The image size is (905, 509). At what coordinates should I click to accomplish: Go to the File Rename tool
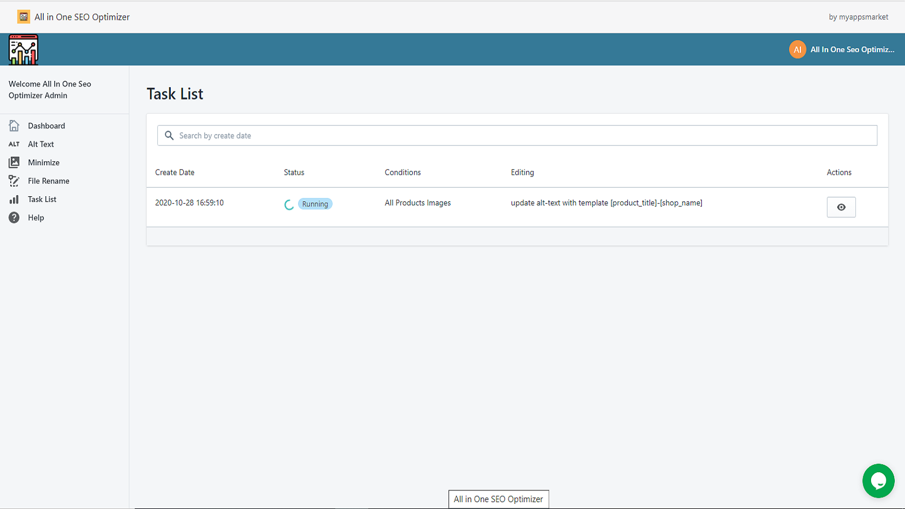(49, 181)
